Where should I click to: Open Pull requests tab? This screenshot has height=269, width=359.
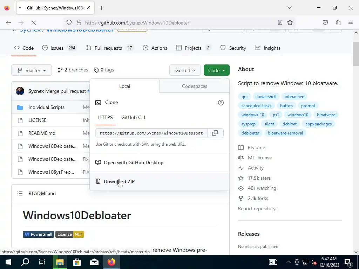[x=110, y=48]
